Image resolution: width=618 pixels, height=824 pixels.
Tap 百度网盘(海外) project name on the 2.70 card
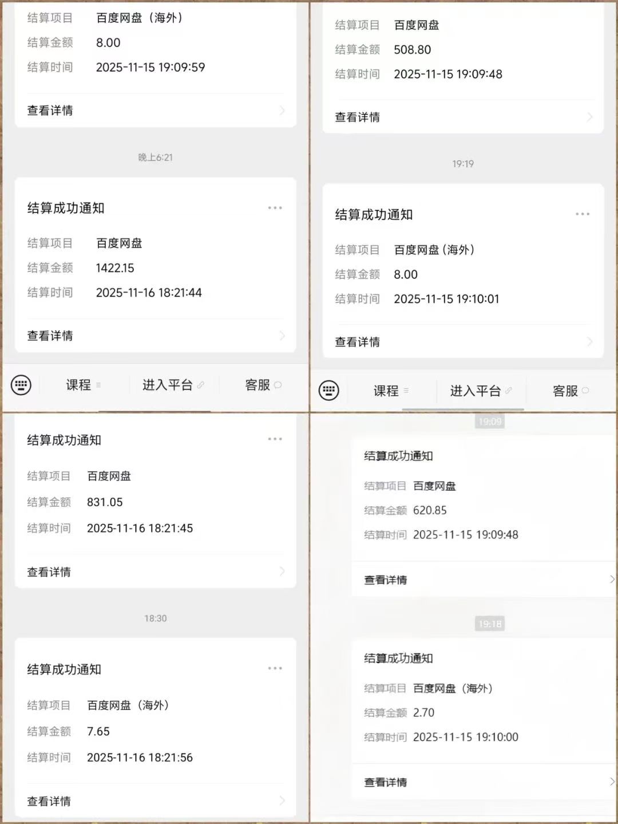coord(453,688)
